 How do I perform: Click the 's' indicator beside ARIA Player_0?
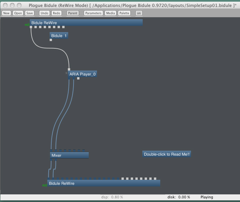click(66, 73)
